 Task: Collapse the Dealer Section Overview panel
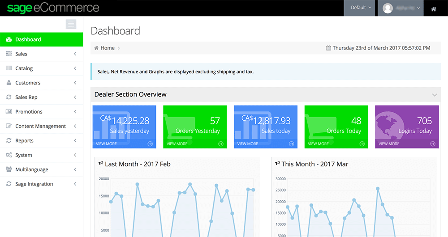coord(434,95)
